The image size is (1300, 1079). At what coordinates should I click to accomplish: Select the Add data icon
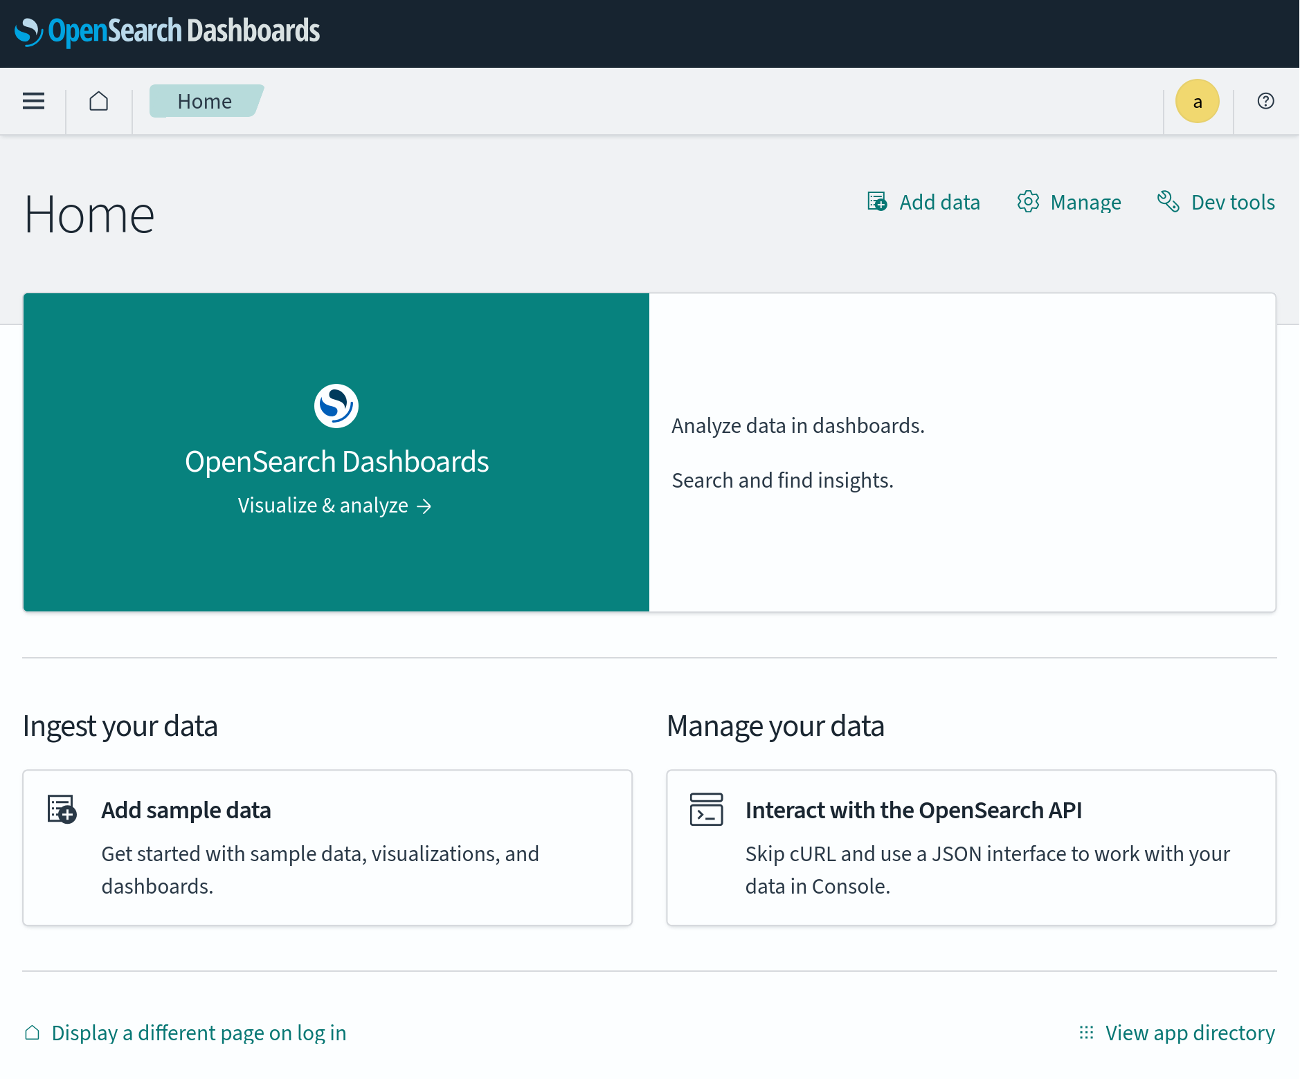877,201
